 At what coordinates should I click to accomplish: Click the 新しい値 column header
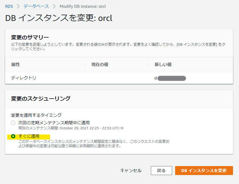[x=163, y=65]
